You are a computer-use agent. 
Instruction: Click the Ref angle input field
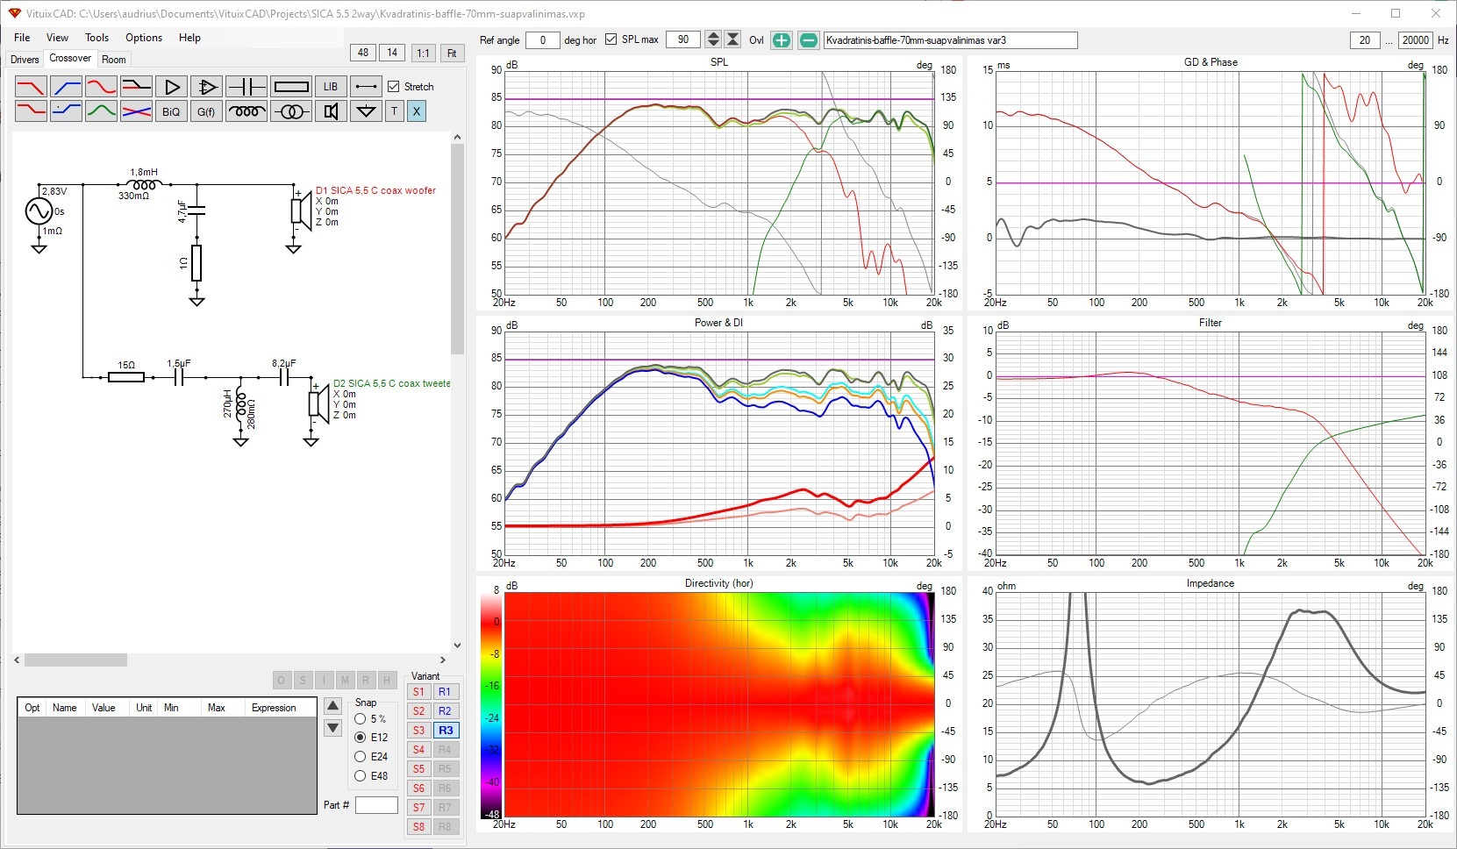tap(543, 40)
